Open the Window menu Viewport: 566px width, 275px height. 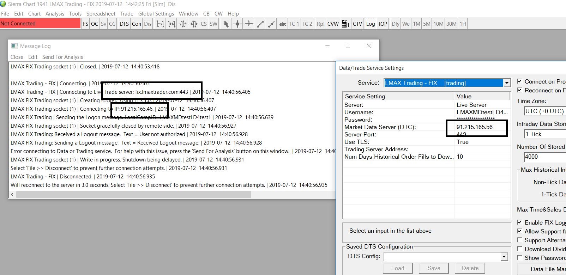click(188, 14)
